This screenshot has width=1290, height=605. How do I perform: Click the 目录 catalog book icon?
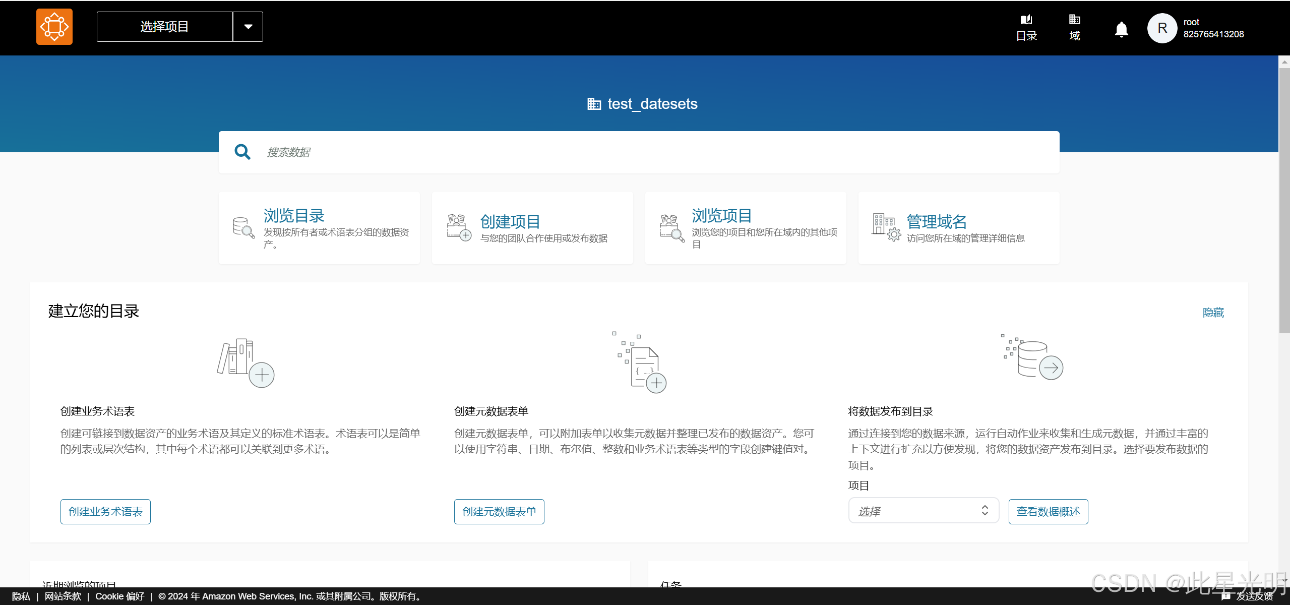pos(1026,20)
